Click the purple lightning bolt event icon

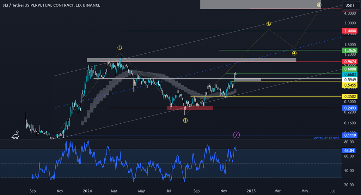237,135
